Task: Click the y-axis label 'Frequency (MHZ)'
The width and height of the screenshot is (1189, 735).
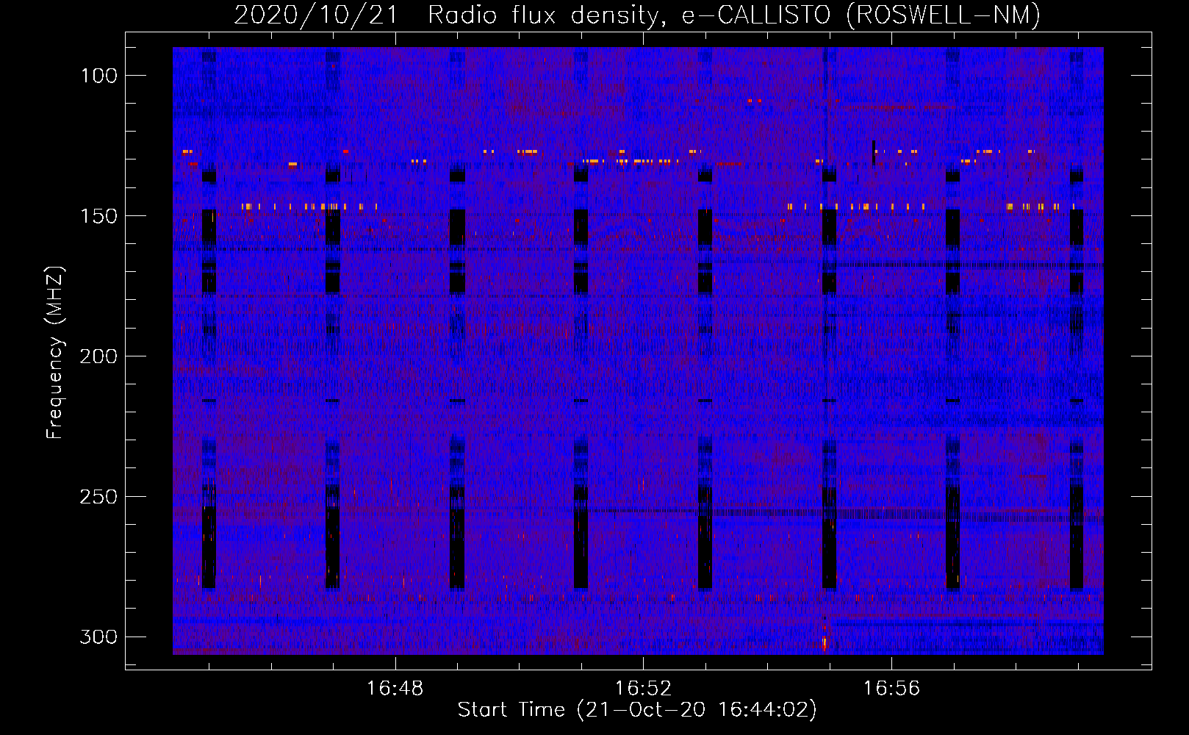Action: click(55, 352)
